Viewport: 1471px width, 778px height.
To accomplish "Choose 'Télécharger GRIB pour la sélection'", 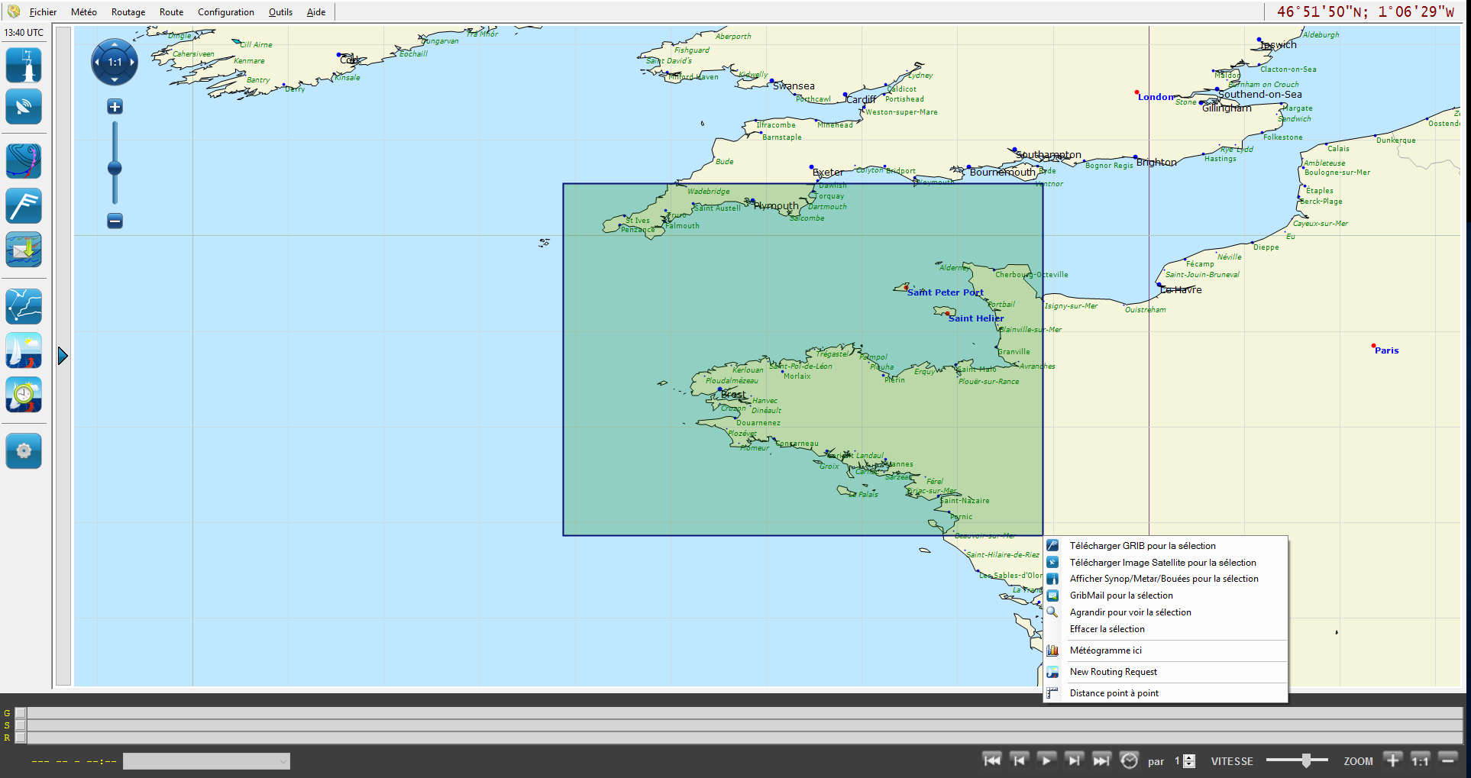I will pos(1142,546).
